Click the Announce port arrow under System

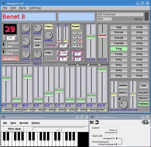[117, 133]
